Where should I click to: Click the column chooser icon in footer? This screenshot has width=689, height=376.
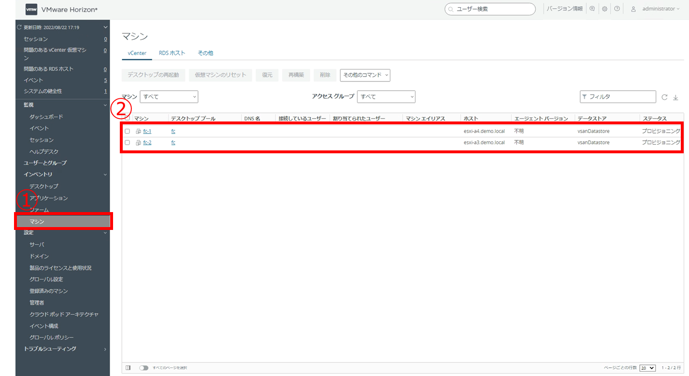(x=128, y=368)
